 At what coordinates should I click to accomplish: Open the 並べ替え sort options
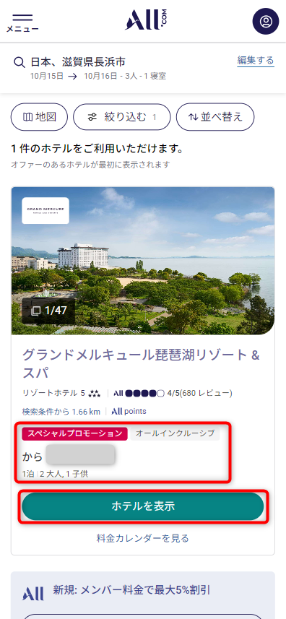click(215, 117)
